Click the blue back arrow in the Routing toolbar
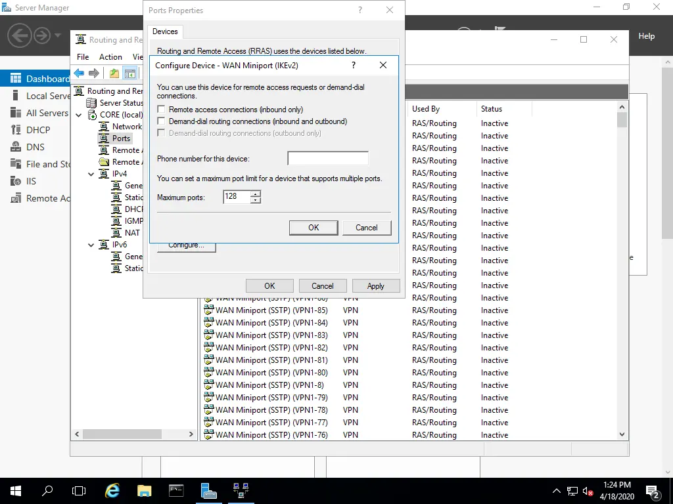 (79, 73)
